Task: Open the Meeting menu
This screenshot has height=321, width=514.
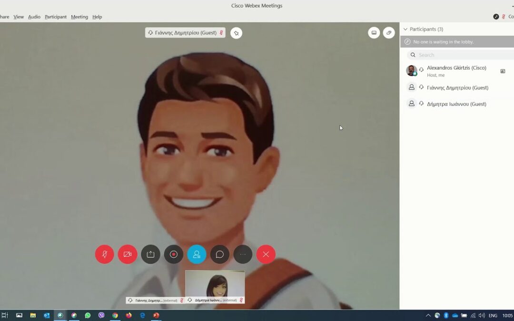Action: click(79, 17)
